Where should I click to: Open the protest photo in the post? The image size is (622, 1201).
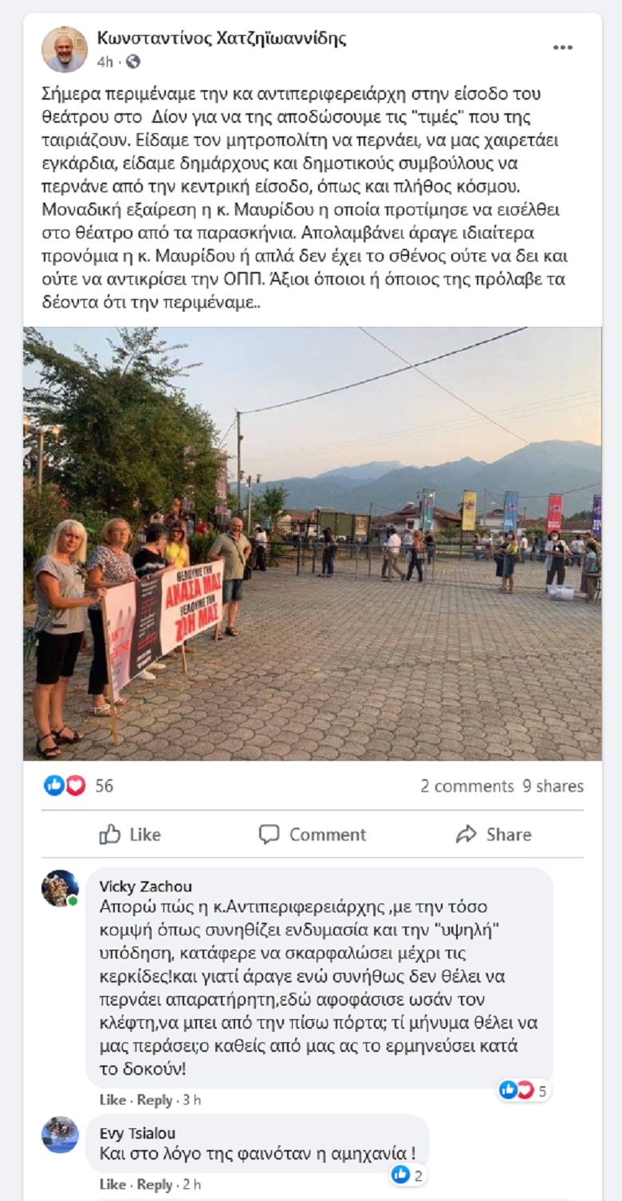(313, 544)
